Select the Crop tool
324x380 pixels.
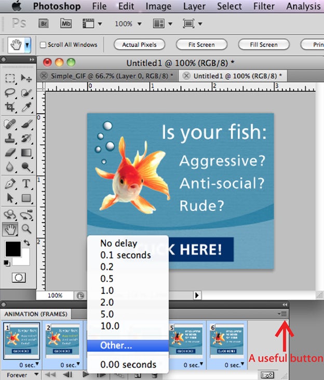click(x=10, y=107)
